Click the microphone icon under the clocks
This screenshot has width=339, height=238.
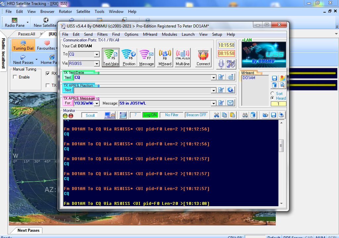click(x=221, y=64)
